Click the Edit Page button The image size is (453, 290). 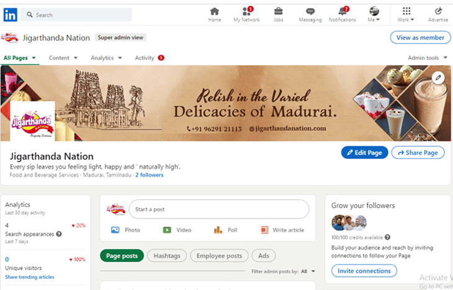tap(364, 153)
